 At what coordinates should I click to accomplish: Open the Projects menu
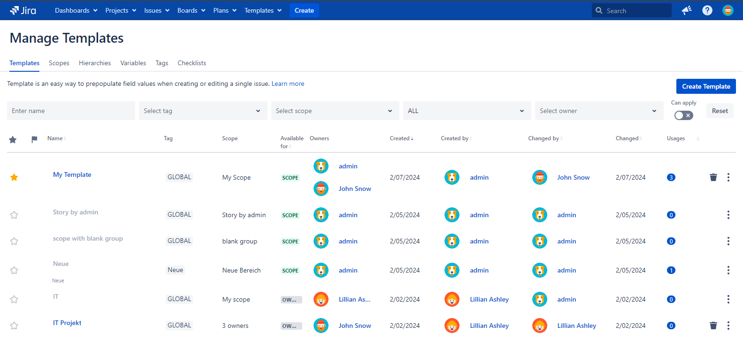(x=121, y=10)
